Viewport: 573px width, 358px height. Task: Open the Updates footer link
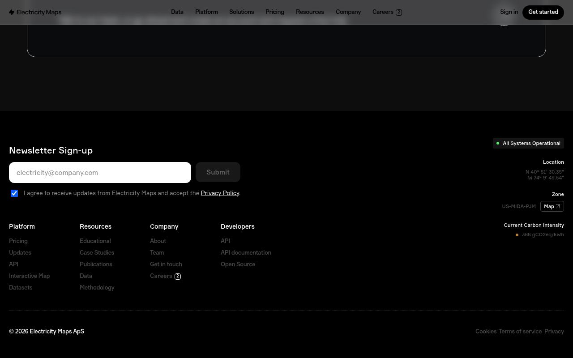pos(20,252)
